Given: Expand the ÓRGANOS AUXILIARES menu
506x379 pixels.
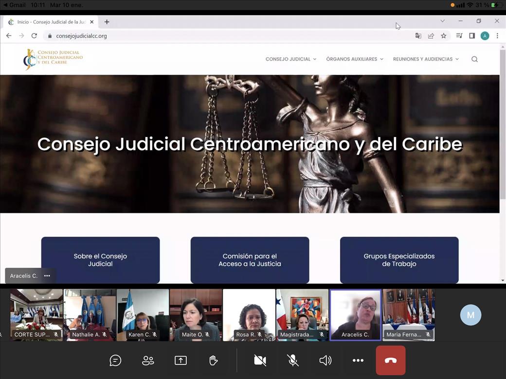Looking at the screenshot, I should tap(355, 59).
